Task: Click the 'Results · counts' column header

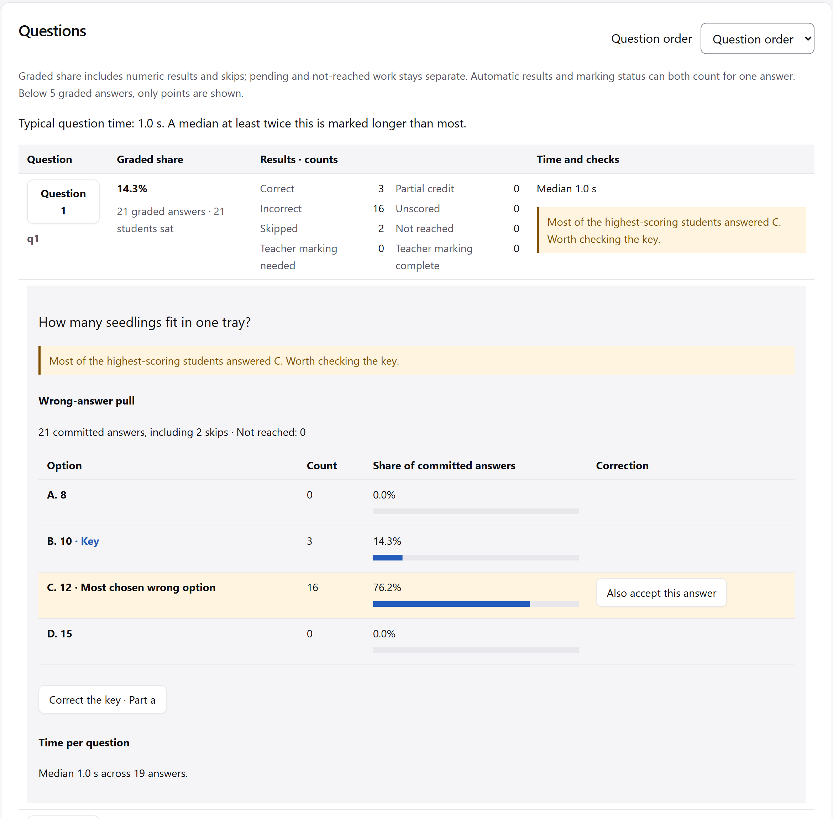Action: 299,160
